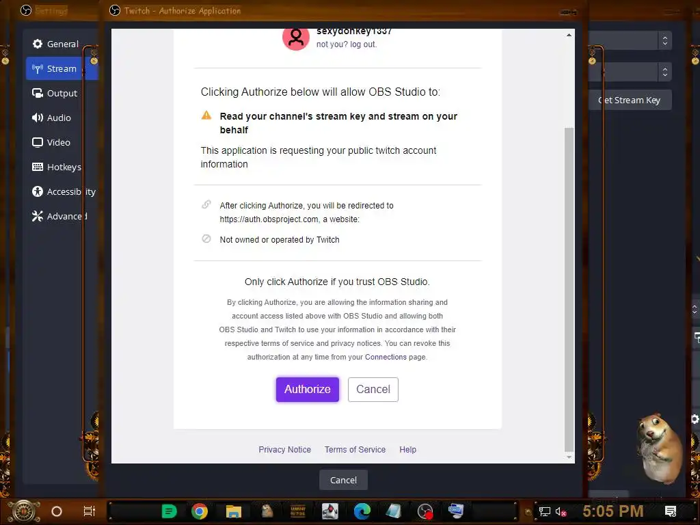Click the gear icon at the right screen edge
This screenshot has width=700, height=525.
coord(695,419)
